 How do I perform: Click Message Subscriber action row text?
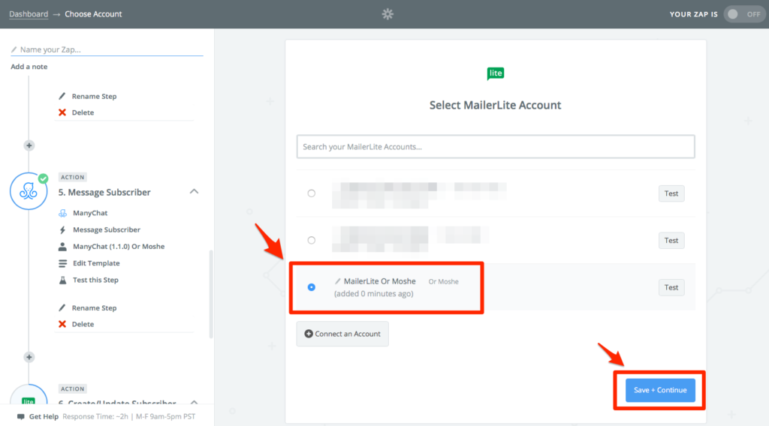(107, 229)
